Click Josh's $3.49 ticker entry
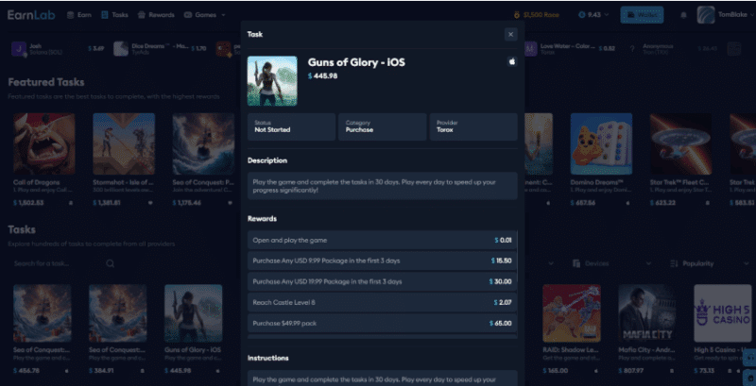This screenshot has height=386, width=756. point(58,49)
